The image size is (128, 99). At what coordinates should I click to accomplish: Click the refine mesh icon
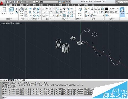(26, 16)
